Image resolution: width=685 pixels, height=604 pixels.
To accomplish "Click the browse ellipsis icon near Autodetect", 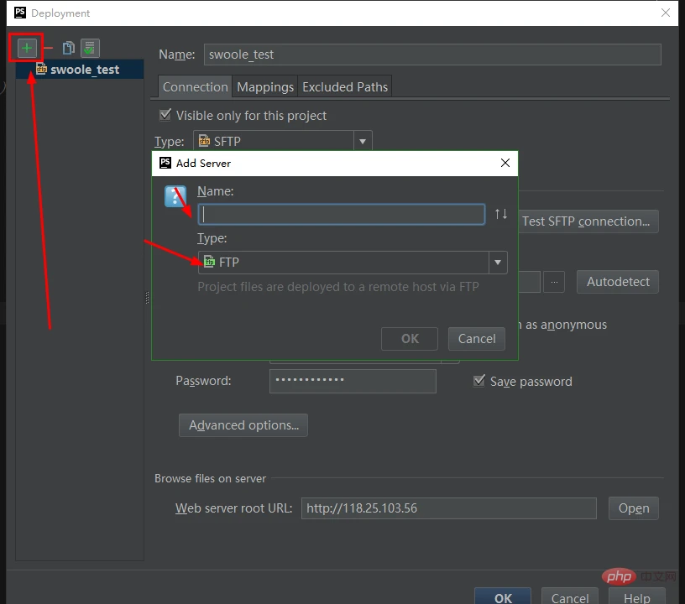I will 553,282.
